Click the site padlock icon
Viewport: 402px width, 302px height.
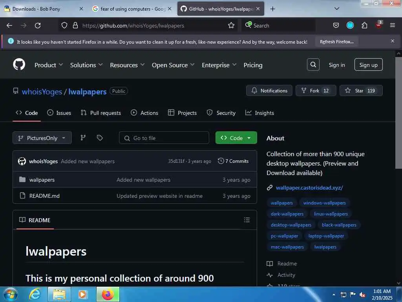(75, 26)
